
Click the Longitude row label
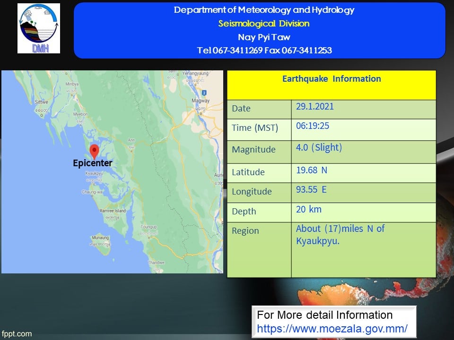[252, 192]
